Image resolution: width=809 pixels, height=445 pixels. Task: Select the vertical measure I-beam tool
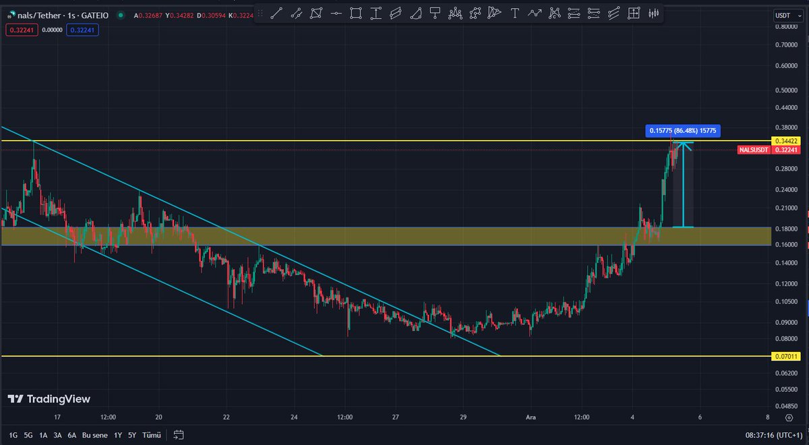[x=376, y=13]
